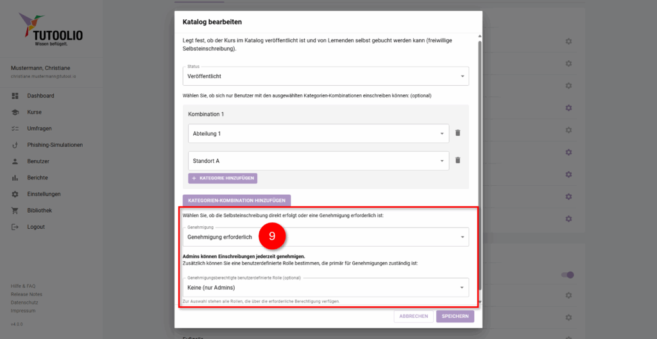Click the Speichern button
This screenshot has height=339, width=657.
[455, 316]
